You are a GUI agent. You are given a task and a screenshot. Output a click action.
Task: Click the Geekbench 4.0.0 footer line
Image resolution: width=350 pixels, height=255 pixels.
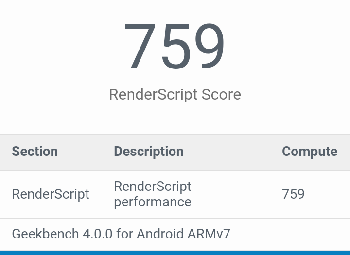pos(121,234)
